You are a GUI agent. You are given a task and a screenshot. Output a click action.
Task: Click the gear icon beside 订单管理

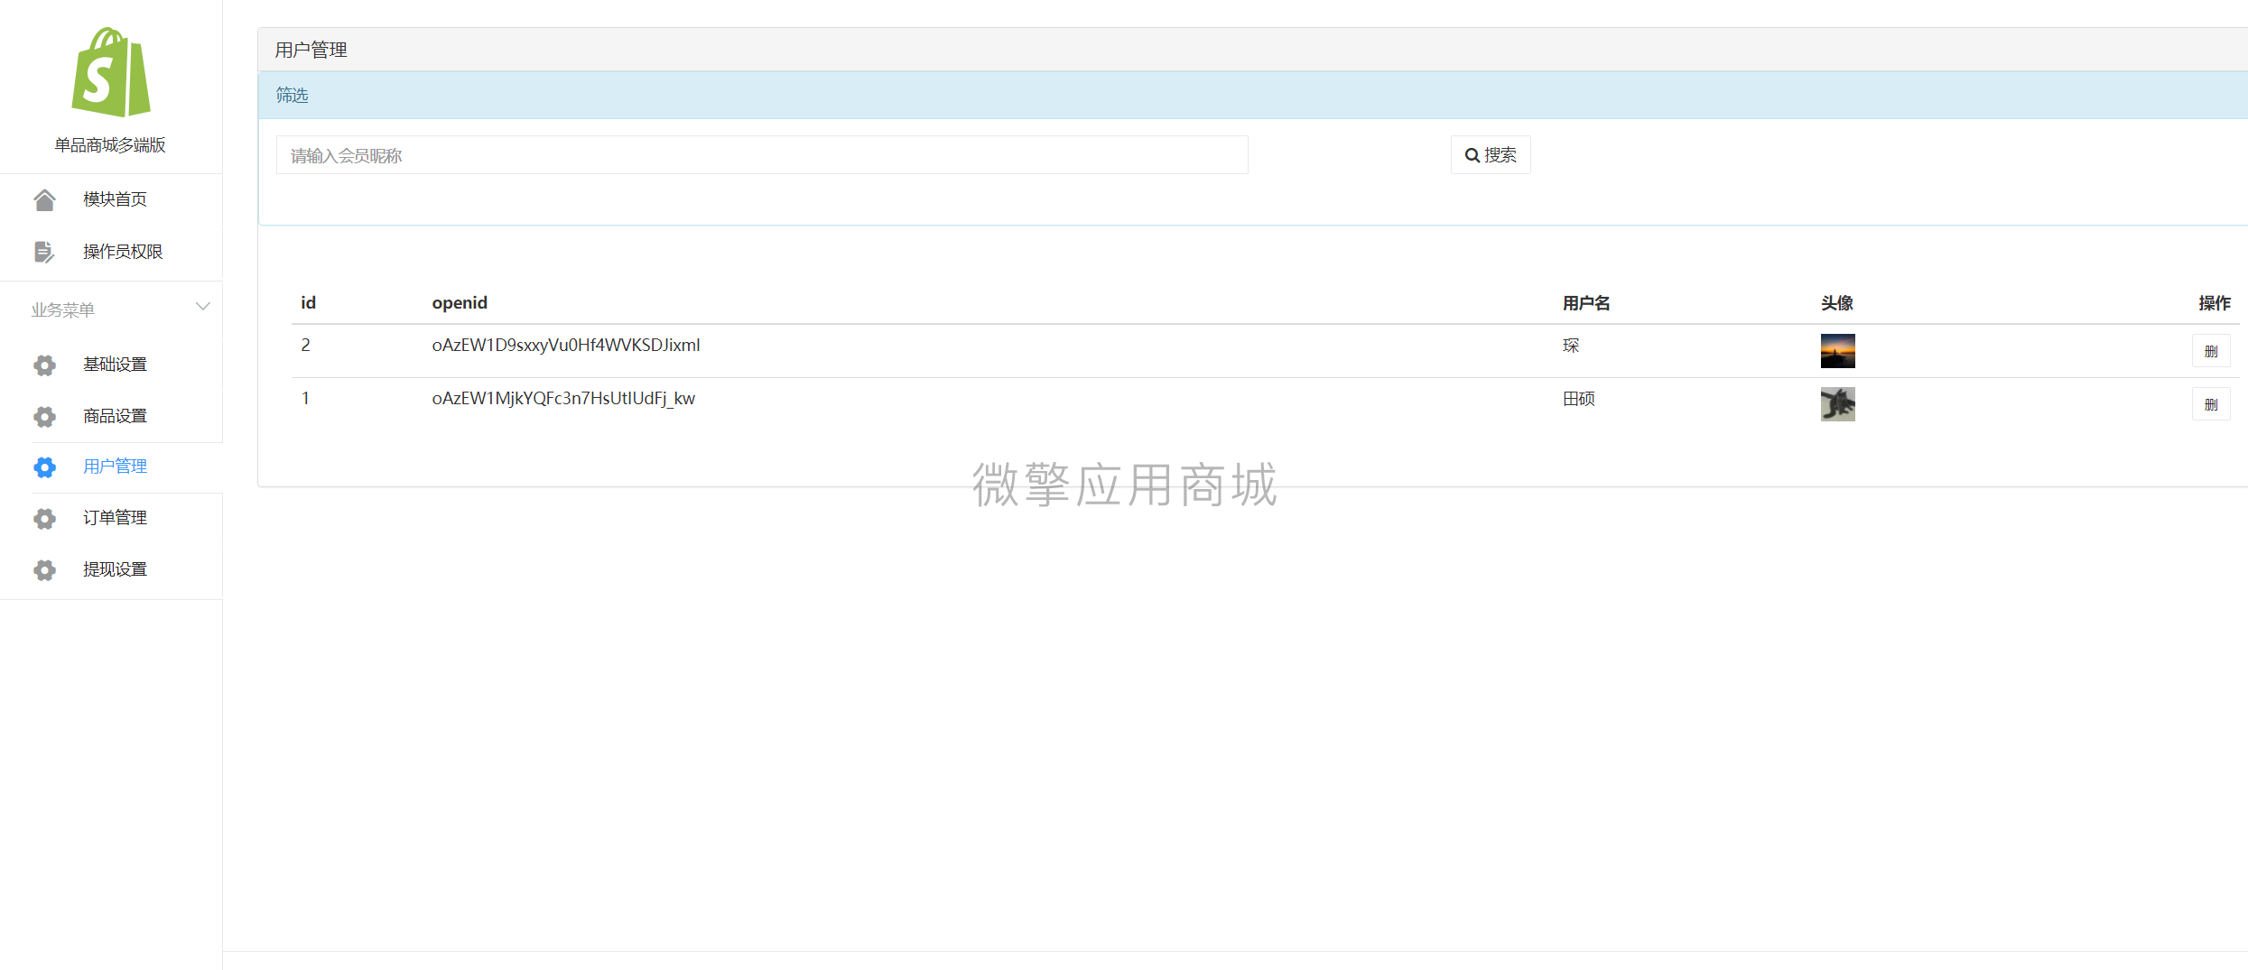tap(44, 518)
